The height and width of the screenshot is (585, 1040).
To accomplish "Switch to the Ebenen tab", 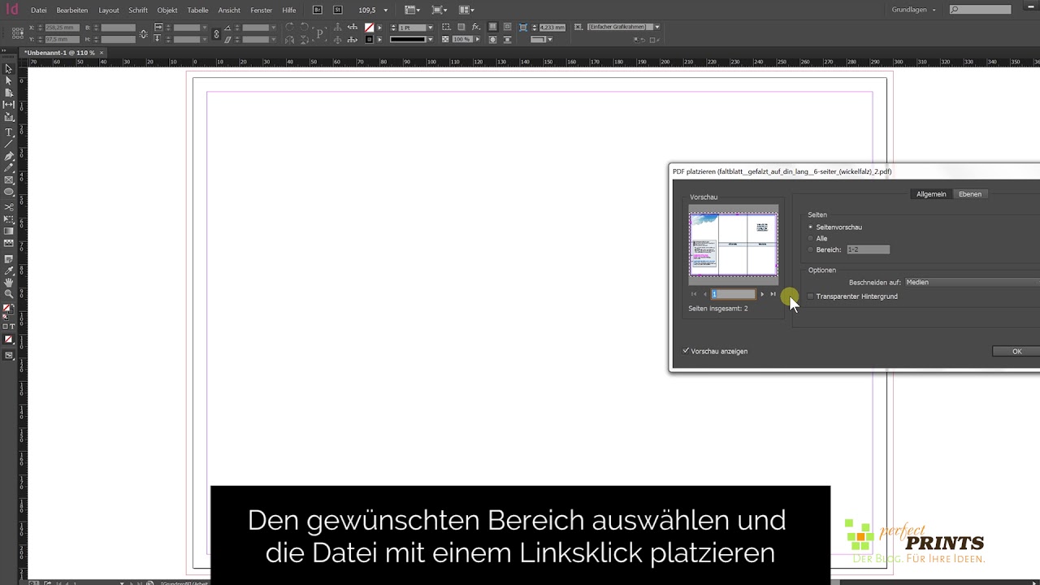I will click(969, 194).
